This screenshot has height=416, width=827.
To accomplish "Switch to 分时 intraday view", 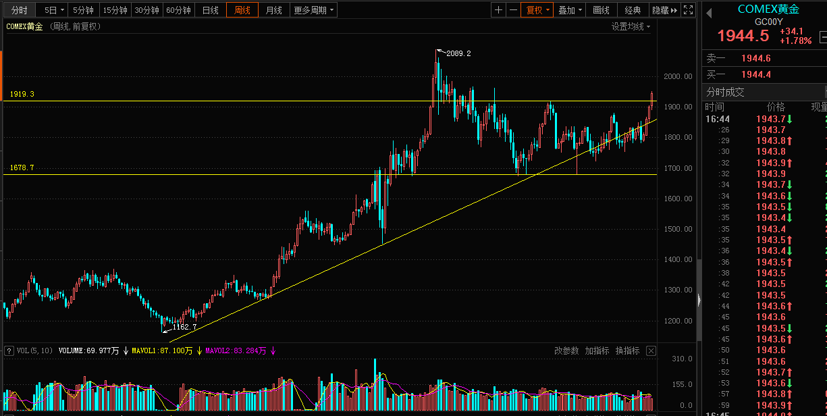I will click(20, 10).
